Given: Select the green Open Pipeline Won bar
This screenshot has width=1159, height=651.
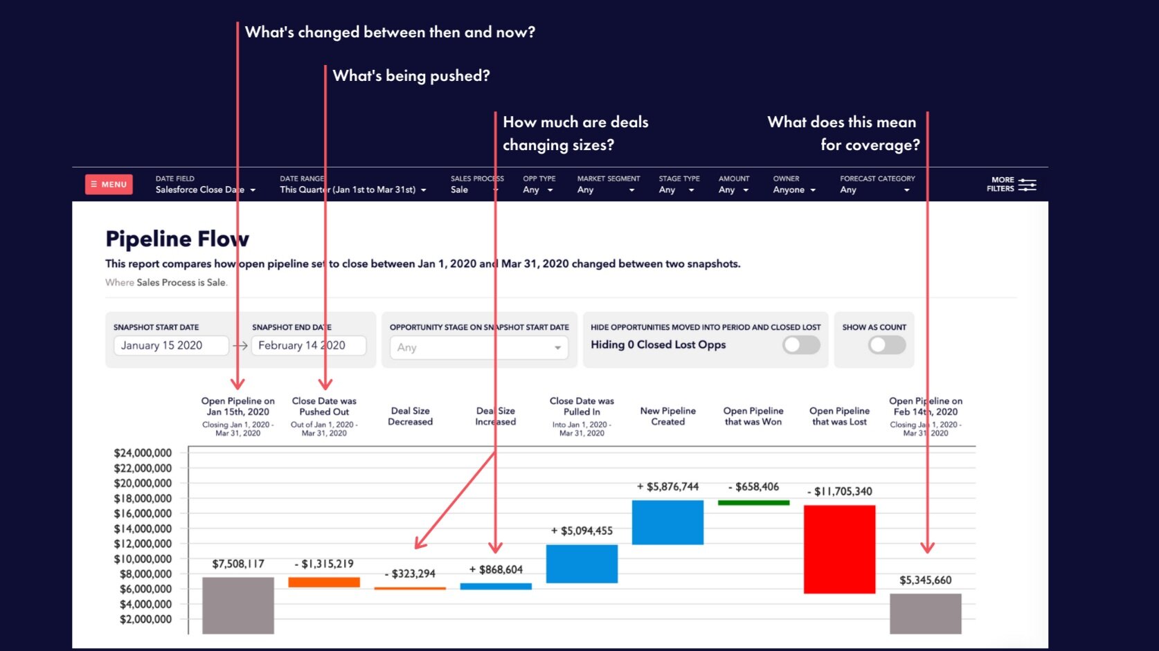Looking at the screenshot, I should (753, 503).
